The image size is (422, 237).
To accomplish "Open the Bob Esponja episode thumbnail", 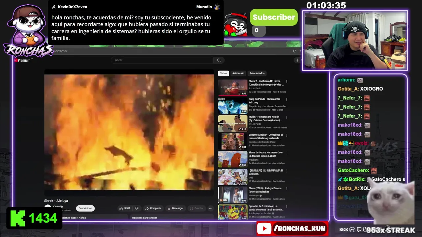I will (232, 213).
